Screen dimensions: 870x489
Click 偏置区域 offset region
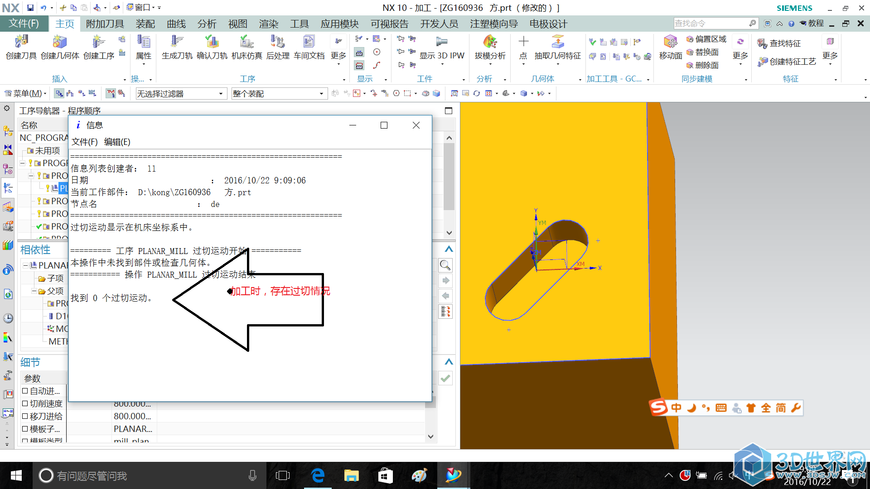point(706,39)
